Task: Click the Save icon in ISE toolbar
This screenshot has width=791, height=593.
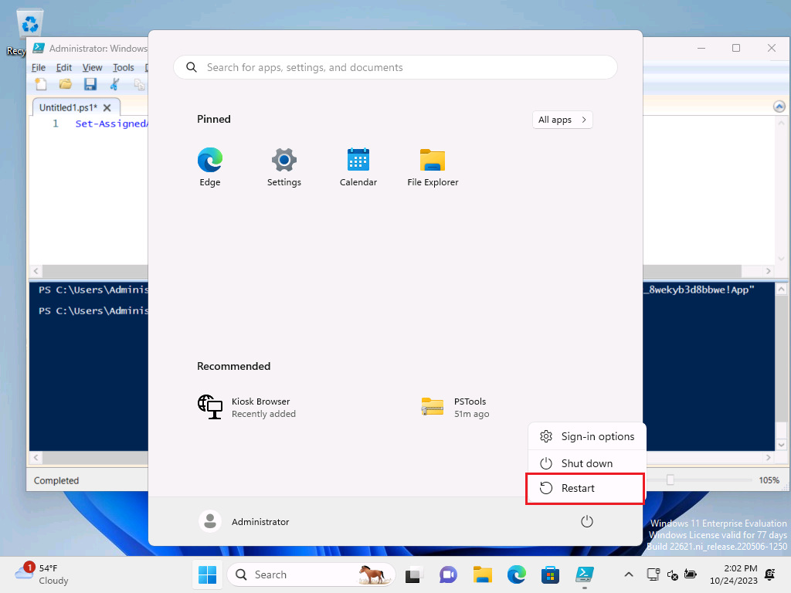Action: [x=90, y=84]
